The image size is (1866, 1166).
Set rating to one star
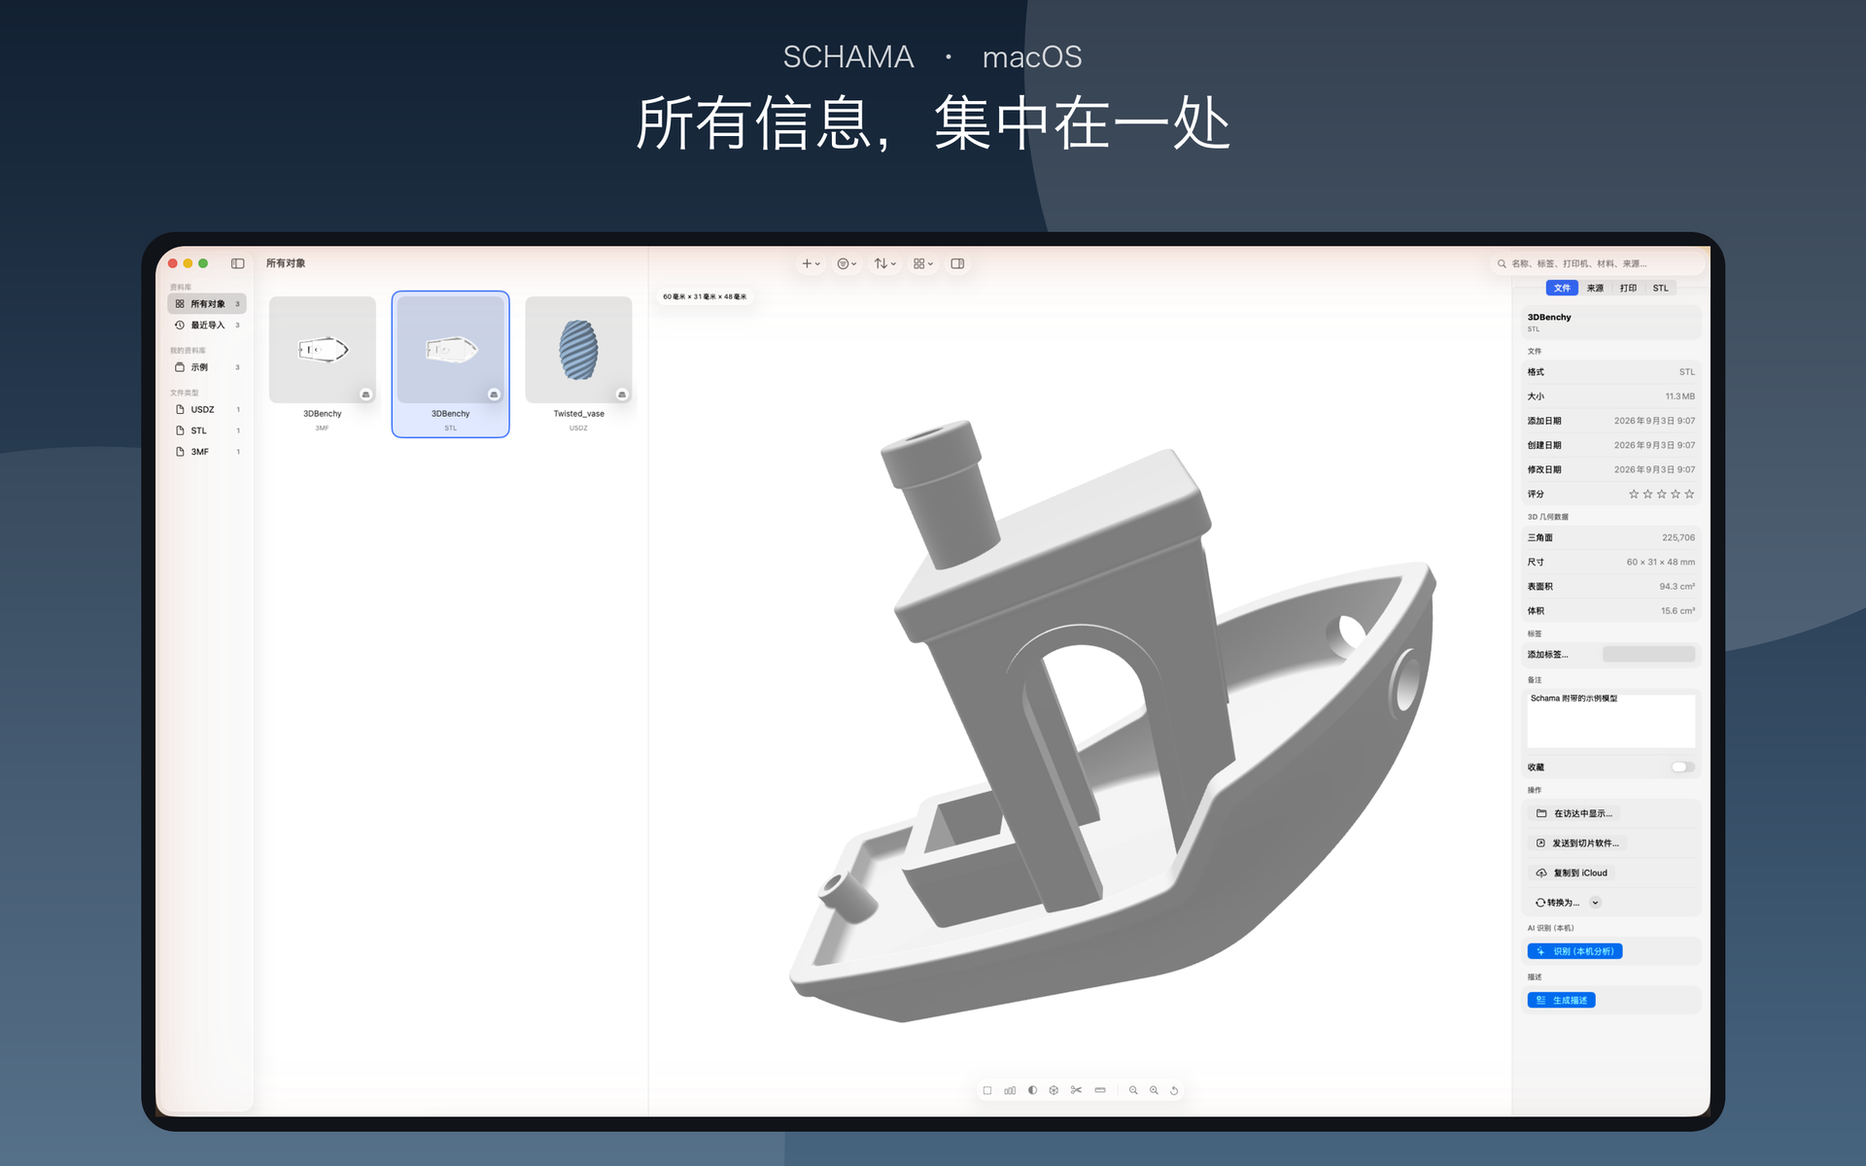(x=1634, y=495)
